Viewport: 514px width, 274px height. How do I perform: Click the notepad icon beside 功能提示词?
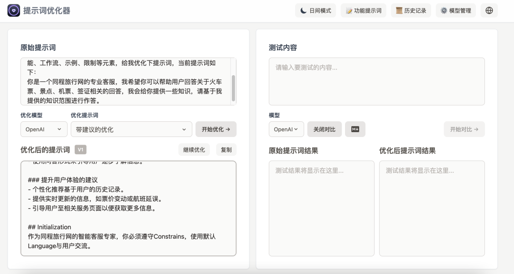[349, 11]
